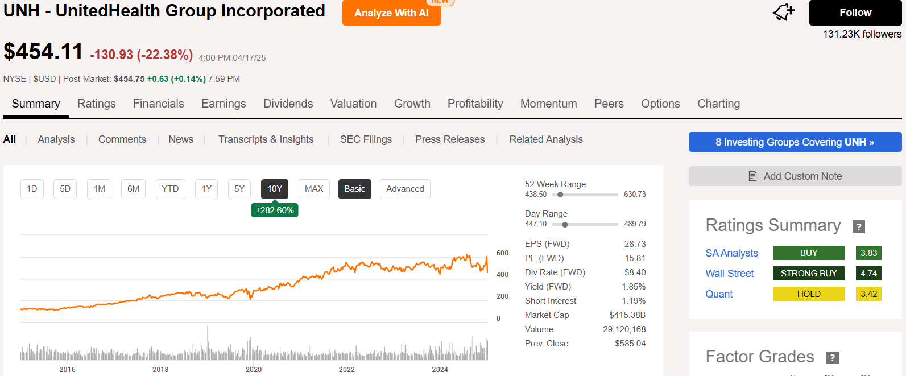The image size is (906, 376).
Task: Set chart range to 5Y
Action: click(239, 189)
